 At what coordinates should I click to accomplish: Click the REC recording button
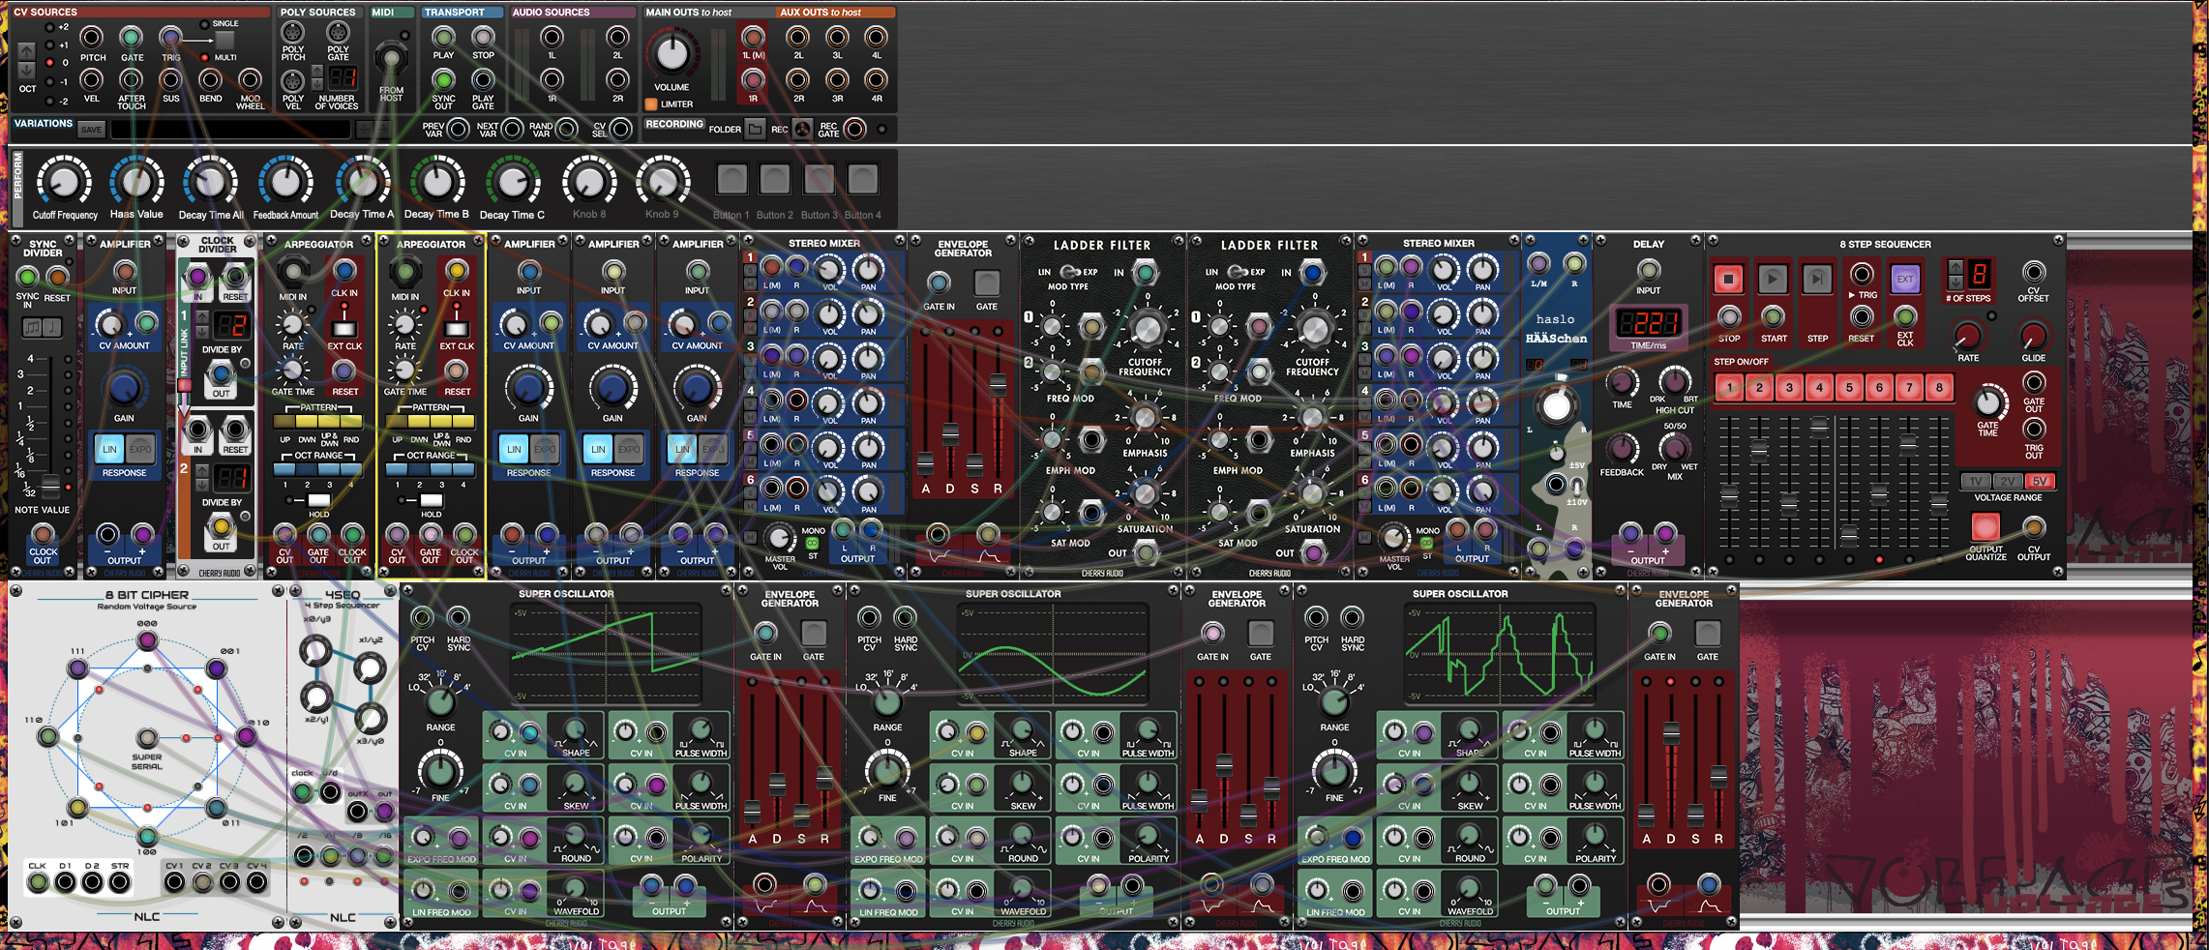pos(802,129)
